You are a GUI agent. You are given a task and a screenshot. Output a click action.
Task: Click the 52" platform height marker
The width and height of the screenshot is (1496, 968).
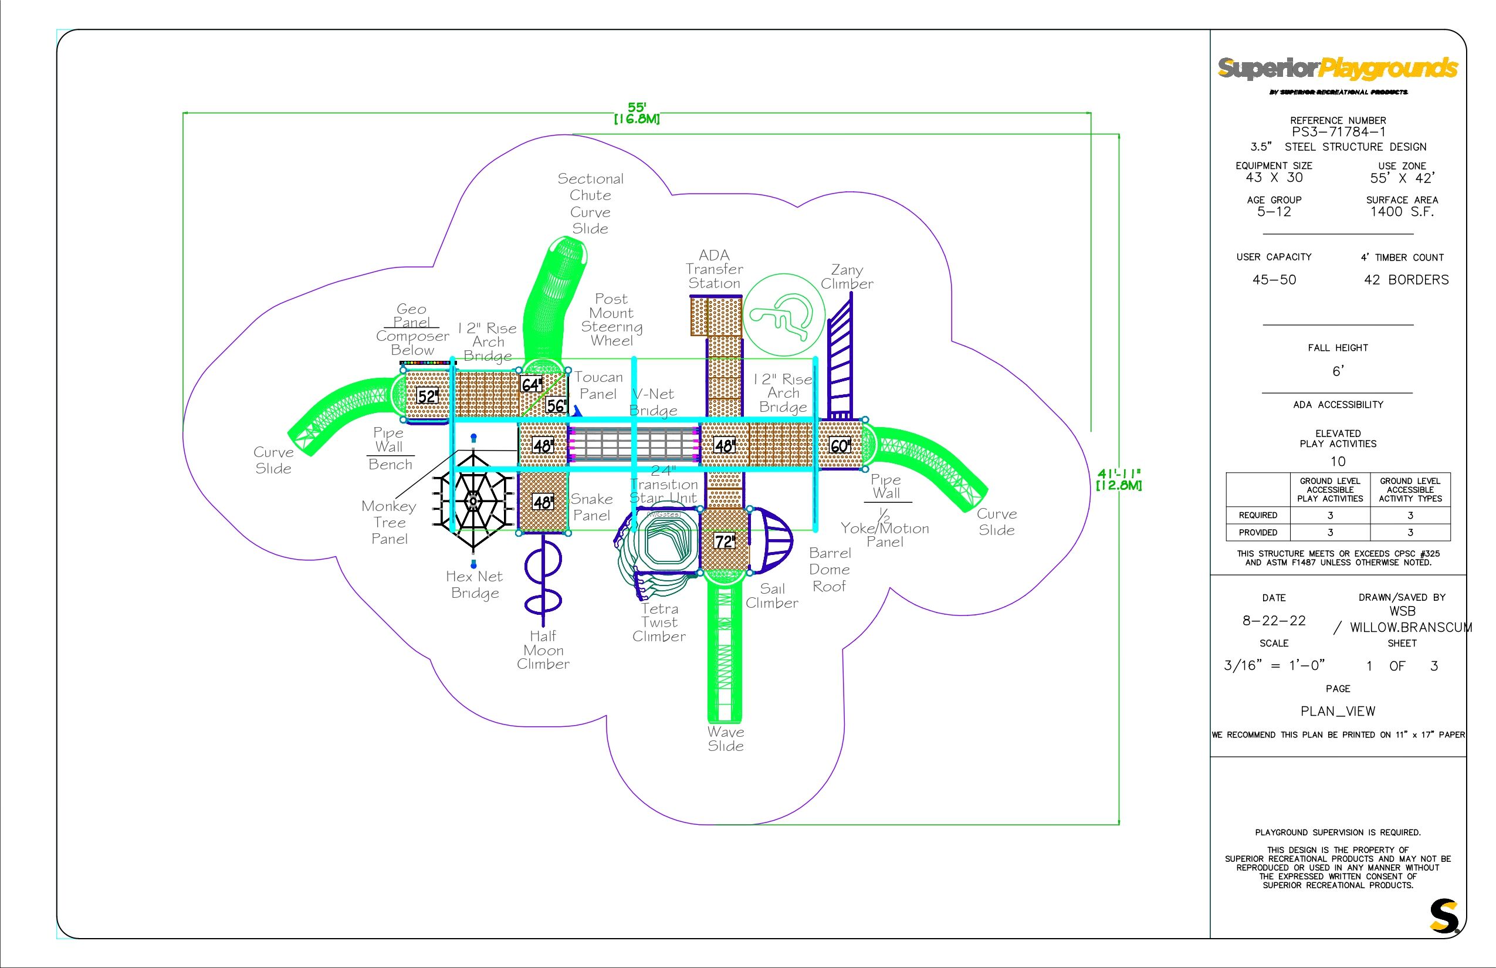(x=427, y=397)
